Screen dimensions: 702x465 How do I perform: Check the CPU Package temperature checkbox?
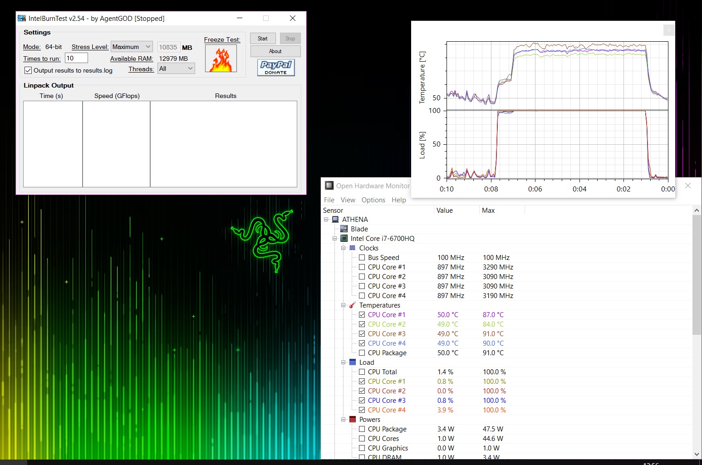coord(362,353)
